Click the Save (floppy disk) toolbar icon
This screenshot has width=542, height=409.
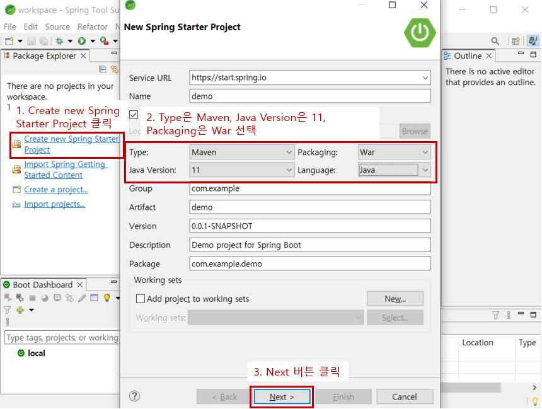(32, 41)
